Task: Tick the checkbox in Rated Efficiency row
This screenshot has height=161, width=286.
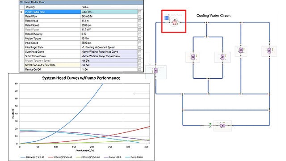Action: (139, 34)
